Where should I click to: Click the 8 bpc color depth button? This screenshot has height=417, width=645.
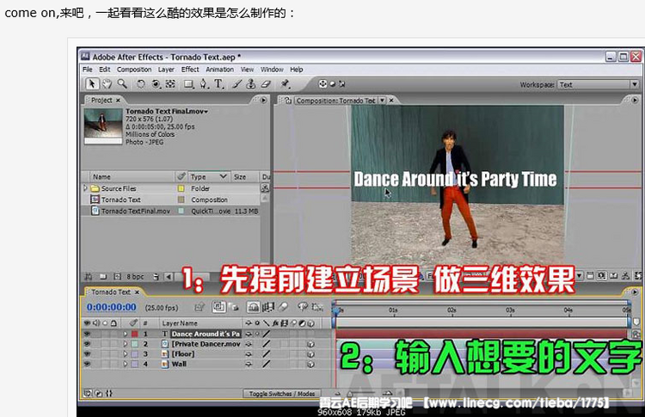coord(135,277)
